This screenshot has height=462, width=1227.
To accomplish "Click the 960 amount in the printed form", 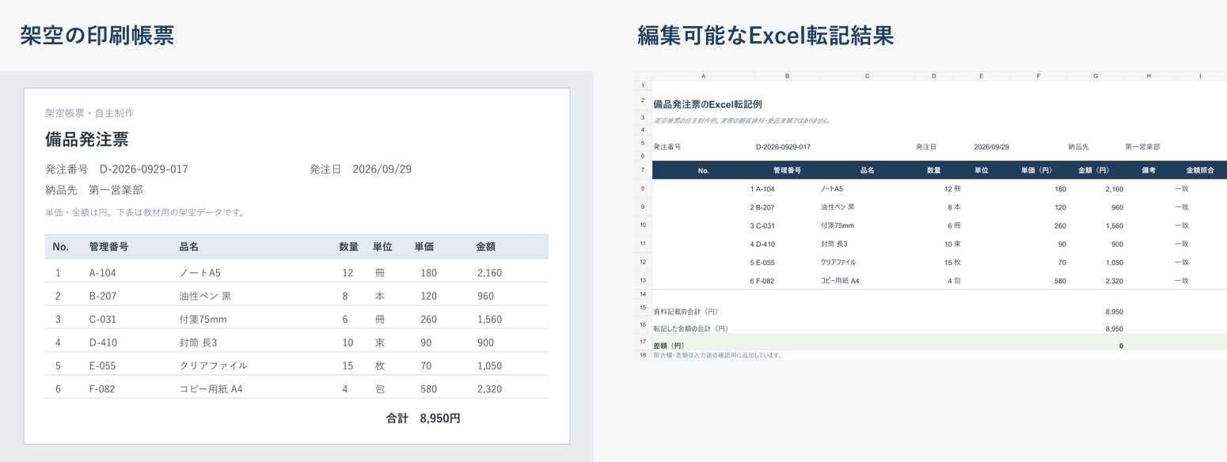I will tap(485, 296).
